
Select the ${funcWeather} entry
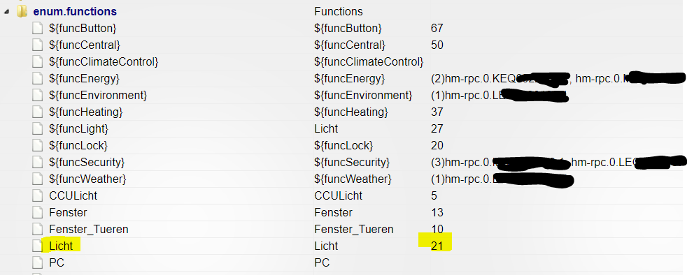[x=87, y=179]
